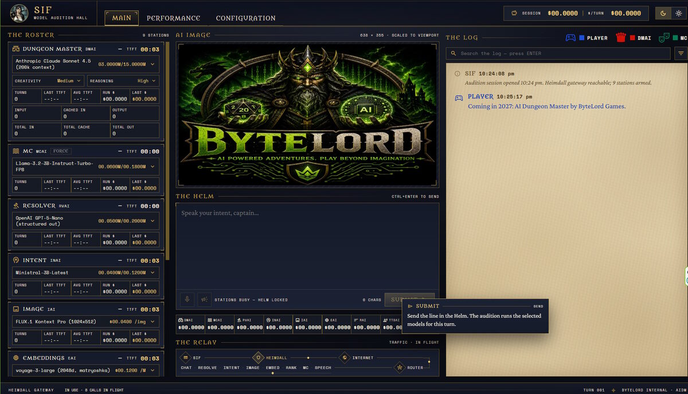Click the INAI cost tile
The height and width of the screenshot is (394, 688).
(279, 324)
